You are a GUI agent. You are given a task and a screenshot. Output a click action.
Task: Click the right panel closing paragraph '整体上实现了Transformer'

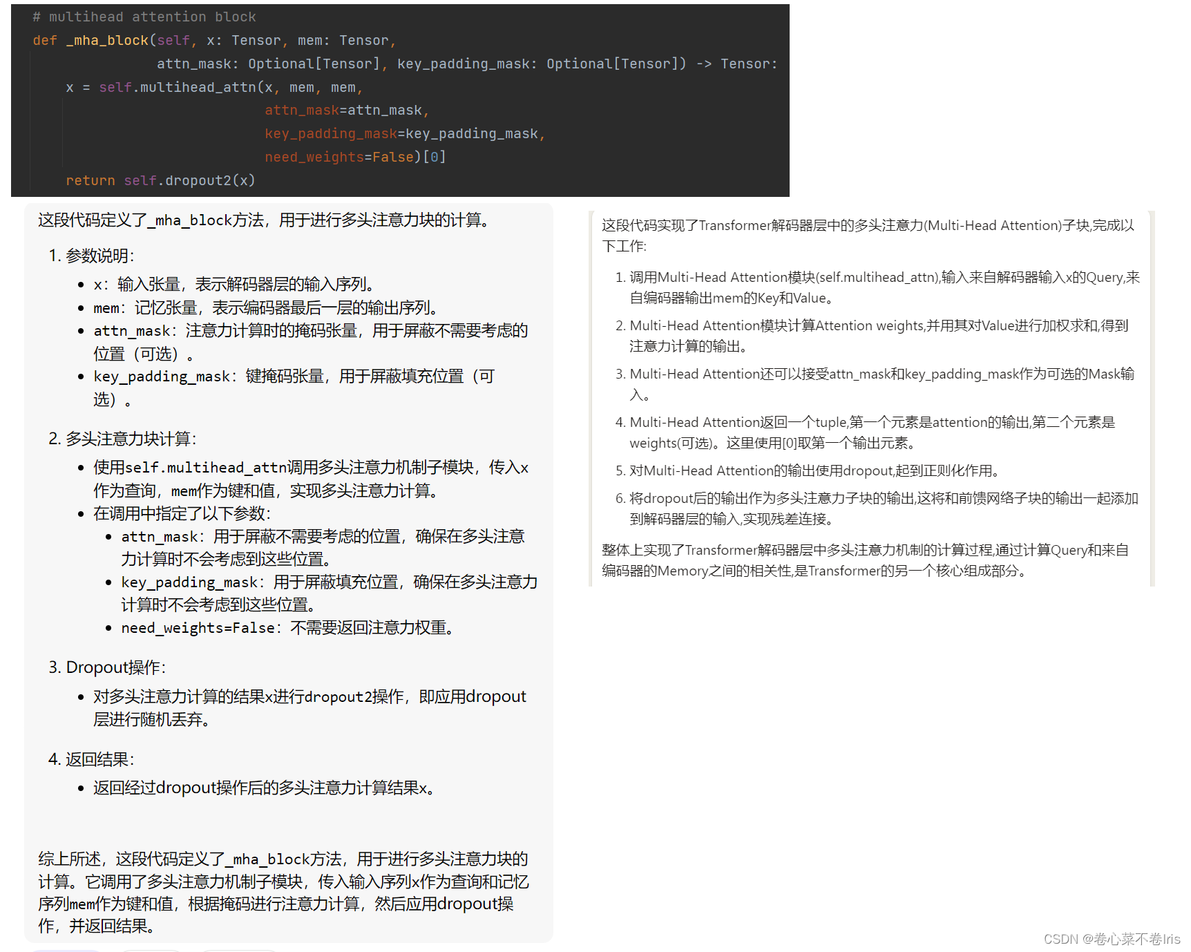click(865, 560)
